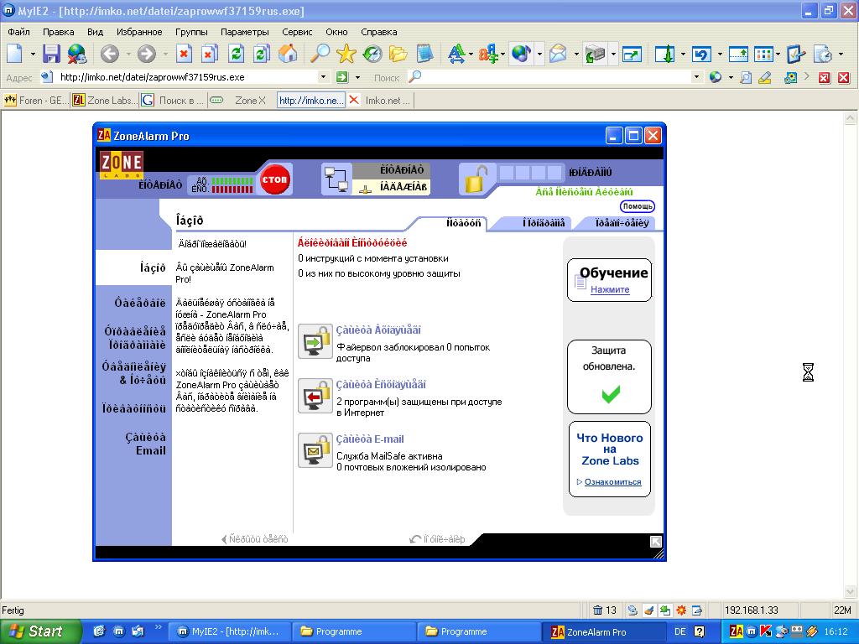Click the single page green refresh icon
Viewport: 859px width, 644px height.
coord(236,54)
